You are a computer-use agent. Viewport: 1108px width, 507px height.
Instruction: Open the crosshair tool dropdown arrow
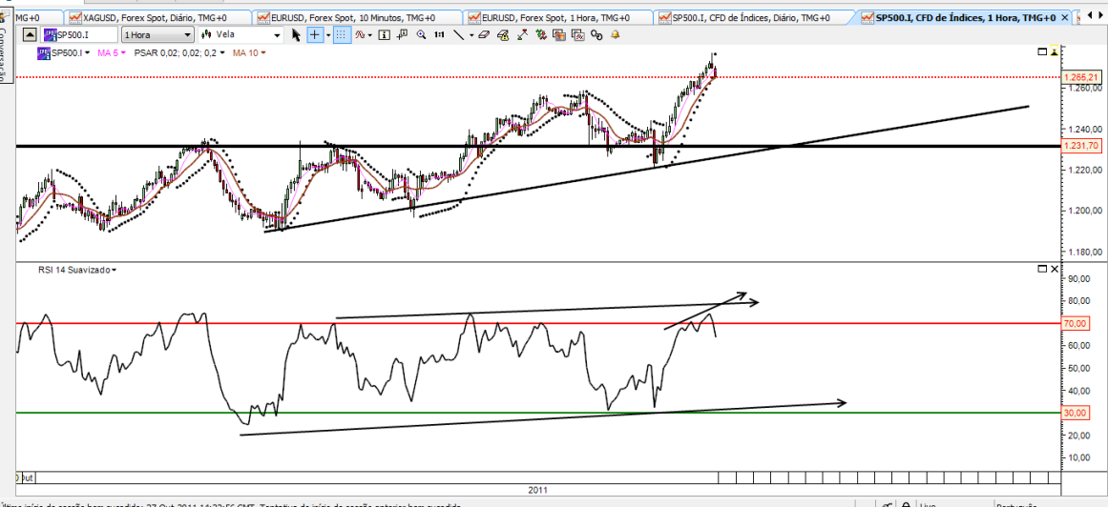tap(328, 34)
